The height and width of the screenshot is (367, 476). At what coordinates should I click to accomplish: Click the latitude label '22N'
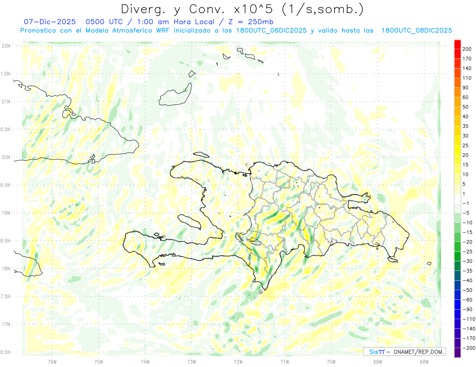tap(6, 46)
